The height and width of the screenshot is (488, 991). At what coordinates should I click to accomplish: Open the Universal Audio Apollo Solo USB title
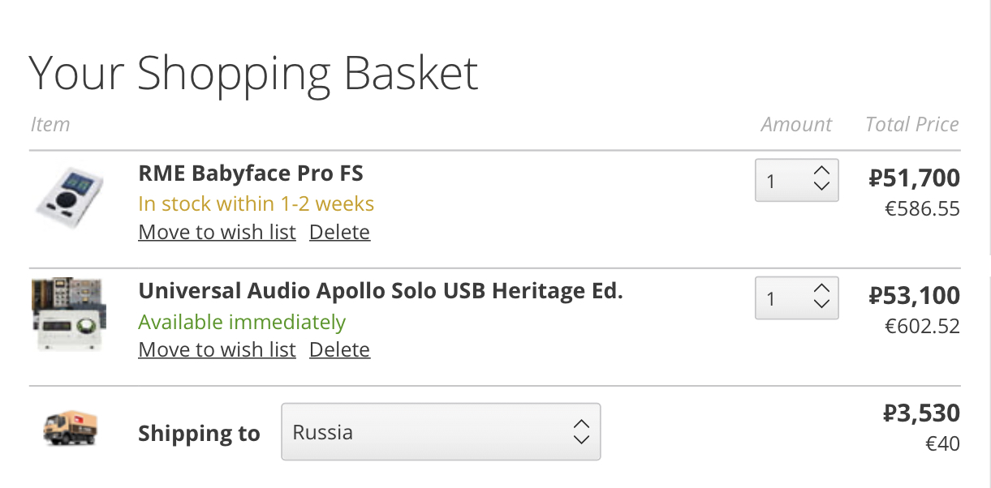click(381, 290)
